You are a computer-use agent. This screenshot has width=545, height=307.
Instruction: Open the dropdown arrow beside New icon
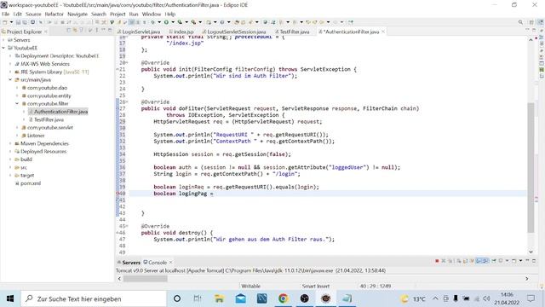(x=11, y=22)
